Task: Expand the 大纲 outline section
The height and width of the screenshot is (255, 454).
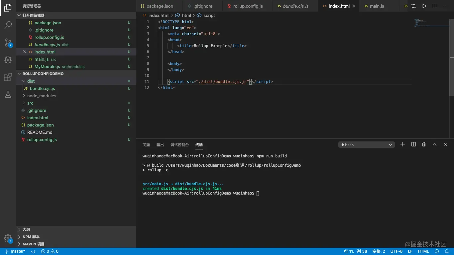Action: [76, 229]
